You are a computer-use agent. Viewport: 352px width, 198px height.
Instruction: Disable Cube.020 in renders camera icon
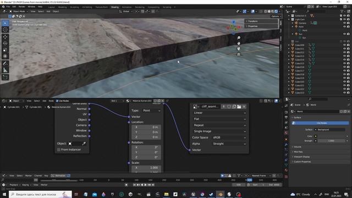pyautogui.click(x=348, y=82)
